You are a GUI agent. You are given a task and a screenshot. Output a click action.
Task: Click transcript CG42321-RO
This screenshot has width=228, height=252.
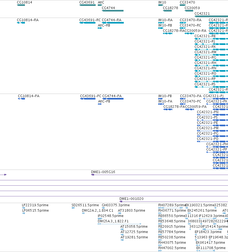(x=211, y=76)
